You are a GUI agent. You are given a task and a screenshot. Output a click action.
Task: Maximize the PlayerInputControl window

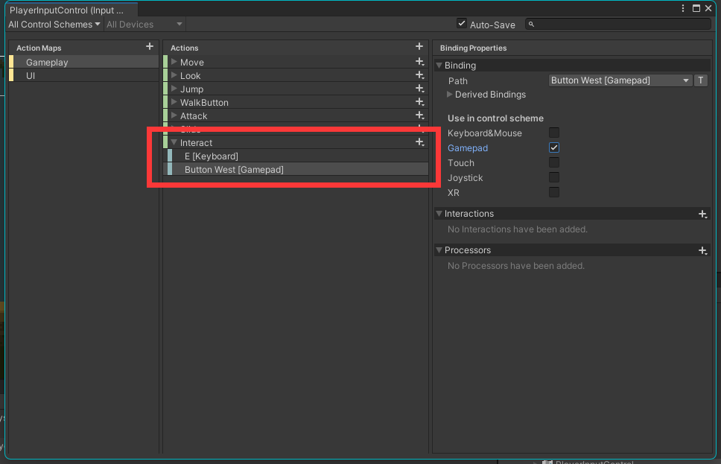[696, 8]
